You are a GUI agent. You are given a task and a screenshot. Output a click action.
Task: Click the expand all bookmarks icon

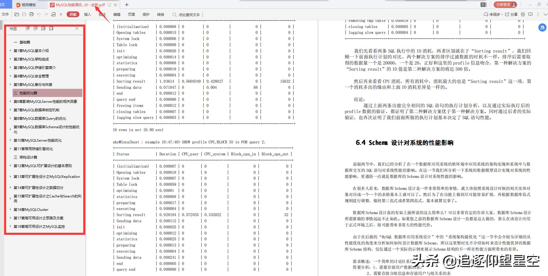[x=28, y=28]
